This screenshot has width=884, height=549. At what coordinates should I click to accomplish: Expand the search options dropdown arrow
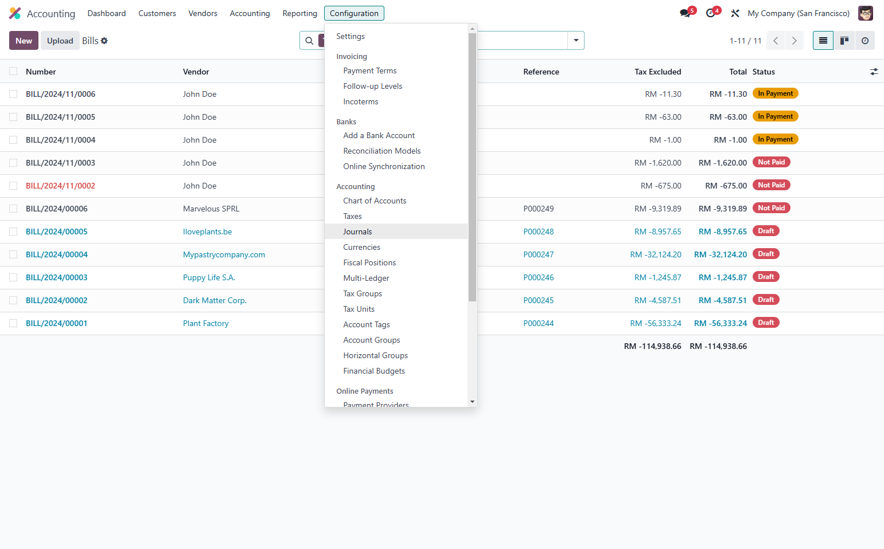pyautogui.click(x=576, y=41)
